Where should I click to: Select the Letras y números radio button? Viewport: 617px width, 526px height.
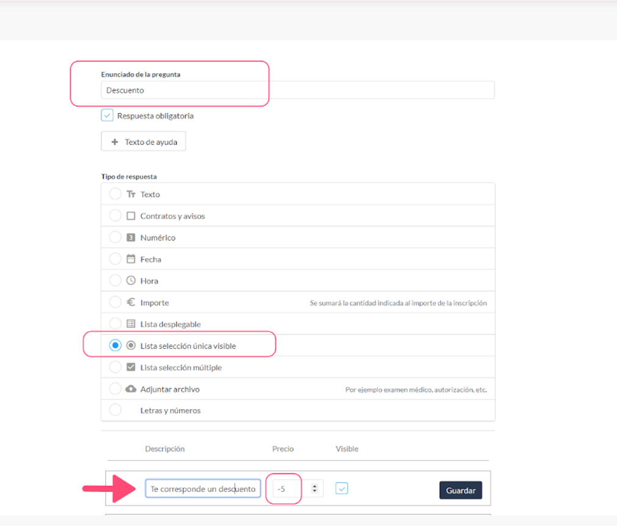[115, 410]
